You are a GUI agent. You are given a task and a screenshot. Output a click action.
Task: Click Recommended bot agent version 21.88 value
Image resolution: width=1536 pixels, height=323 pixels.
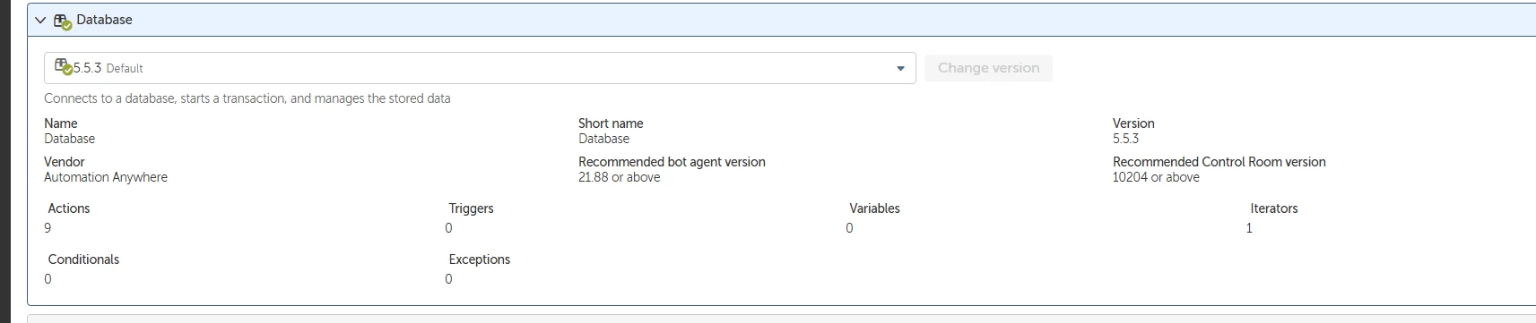click(x=619, y=177)
